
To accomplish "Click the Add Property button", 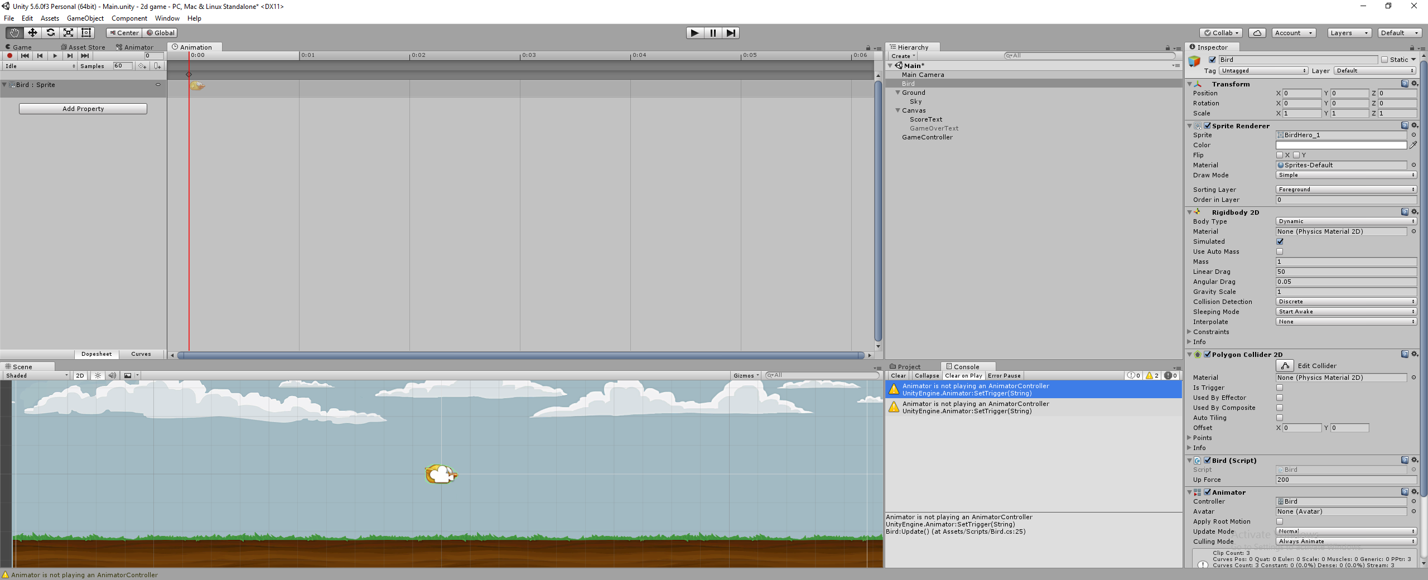I will 83,109.
